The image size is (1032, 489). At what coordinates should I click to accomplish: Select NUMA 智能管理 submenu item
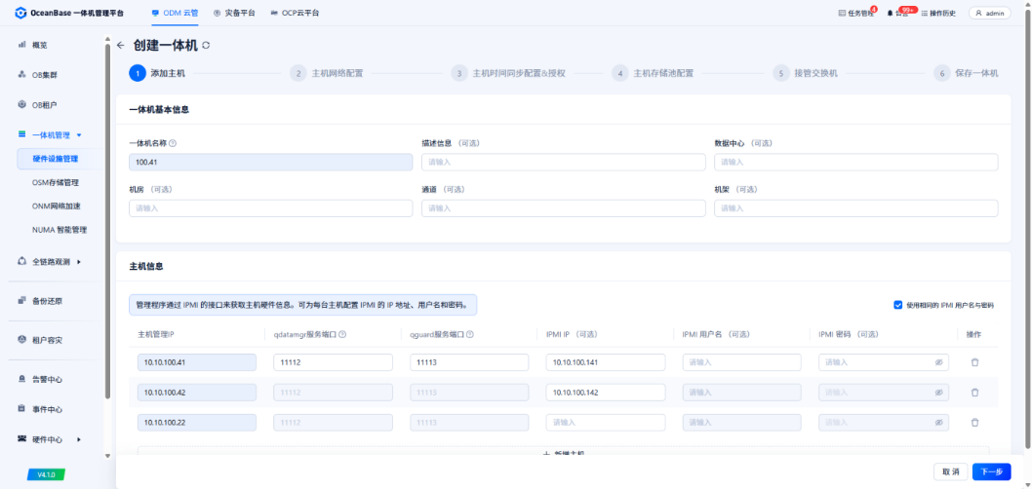click(60, 230)
